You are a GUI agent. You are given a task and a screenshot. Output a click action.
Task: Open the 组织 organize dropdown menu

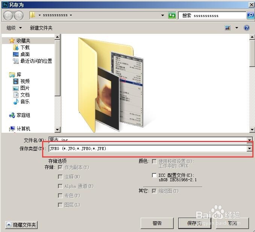[14, 28]
